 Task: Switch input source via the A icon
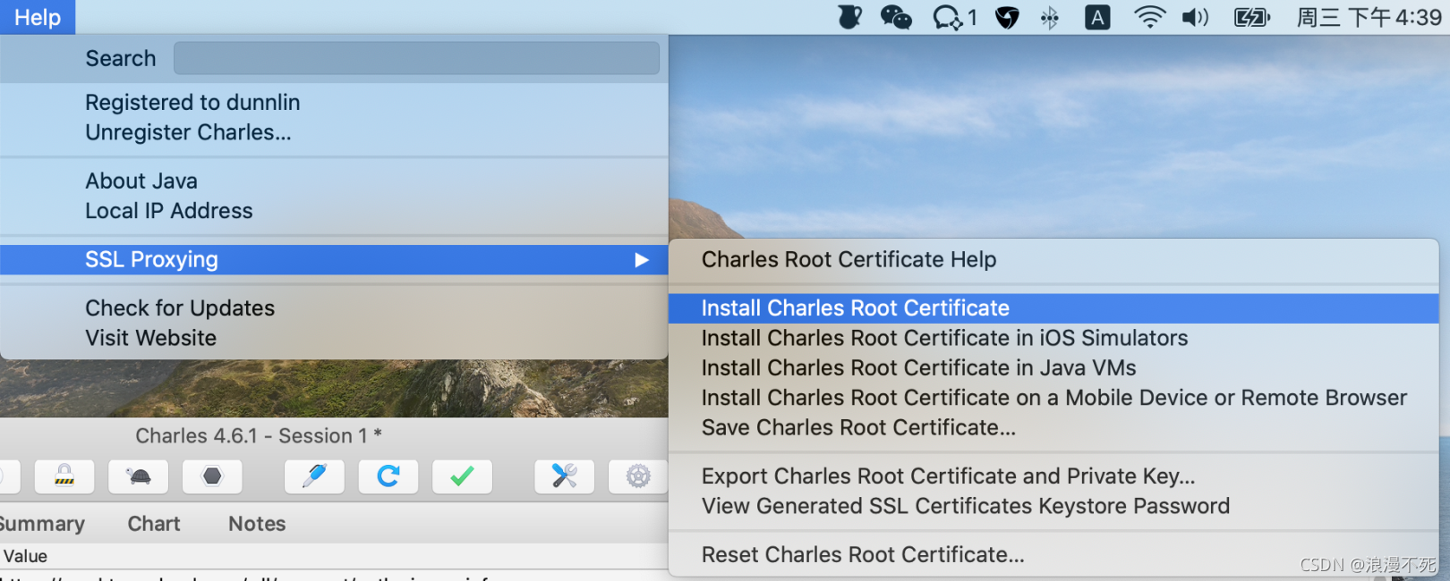point(1097,17)
